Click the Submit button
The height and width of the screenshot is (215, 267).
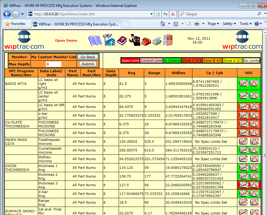coord(88,64)
